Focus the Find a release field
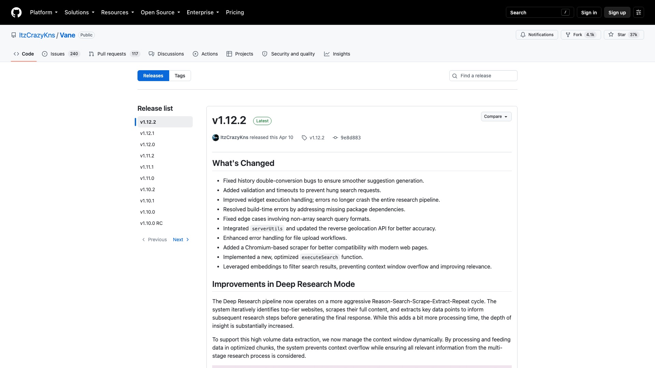655x368 pixels. (x=483, y=76)
